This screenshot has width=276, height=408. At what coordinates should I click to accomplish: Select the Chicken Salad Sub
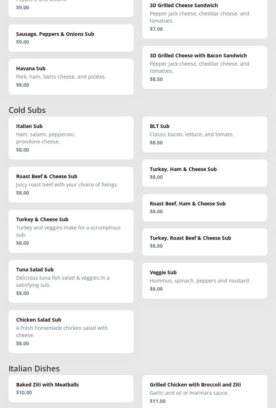(x=71, y=331)
